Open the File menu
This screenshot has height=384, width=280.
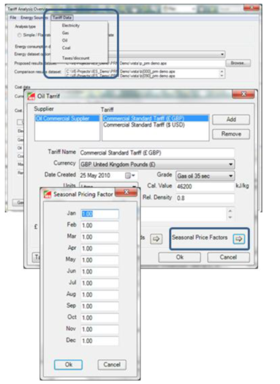coord(13,18)
